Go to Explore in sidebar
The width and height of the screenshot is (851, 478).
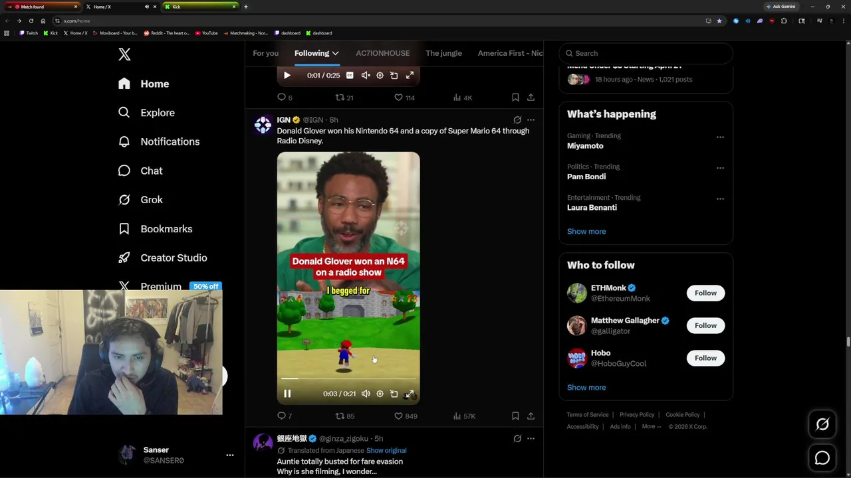click(146, 113)
